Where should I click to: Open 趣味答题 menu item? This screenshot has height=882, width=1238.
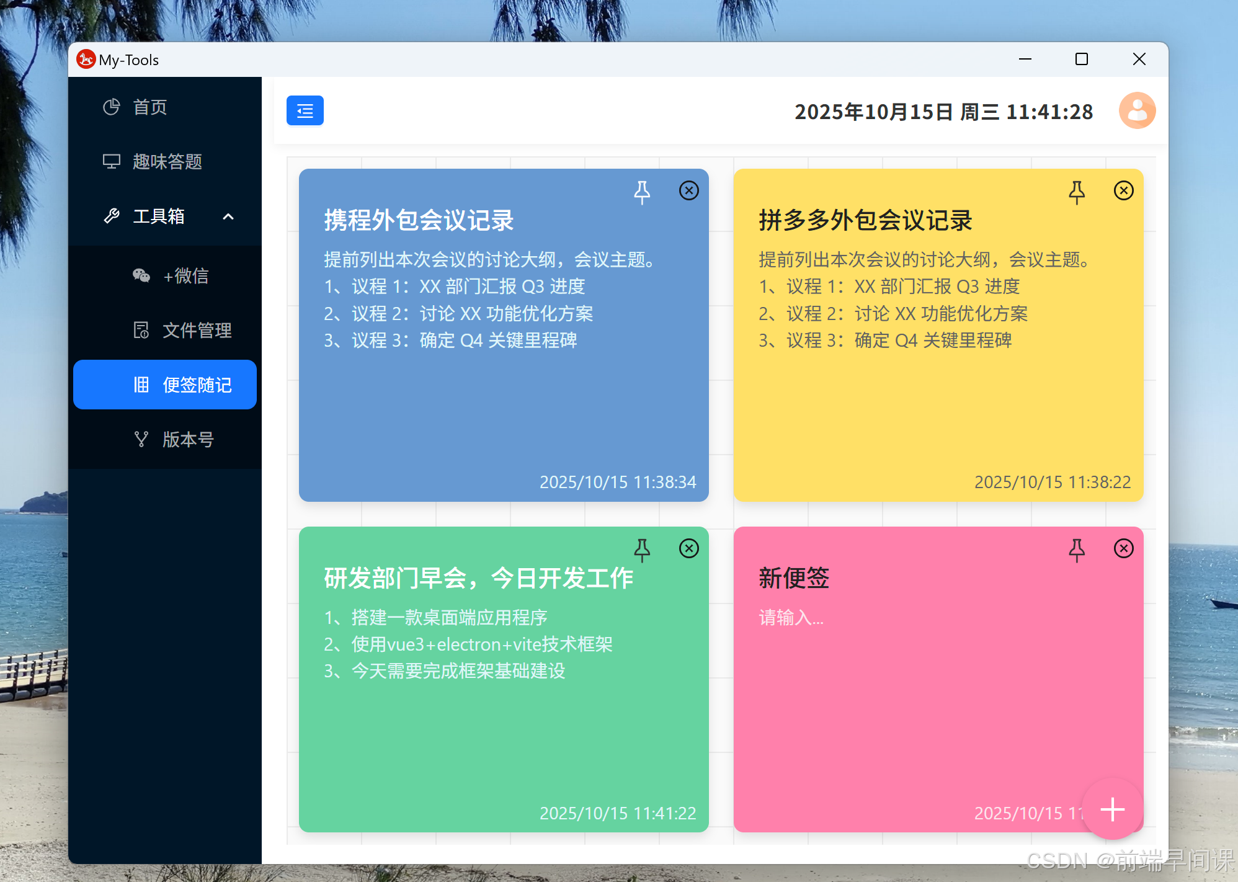pyautogui.click(x=165, y=162)
